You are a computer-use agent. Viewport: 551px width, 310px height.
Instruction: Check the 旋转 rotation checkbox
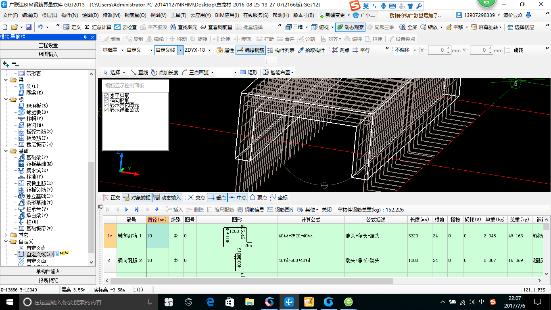(x=508, y=50)
